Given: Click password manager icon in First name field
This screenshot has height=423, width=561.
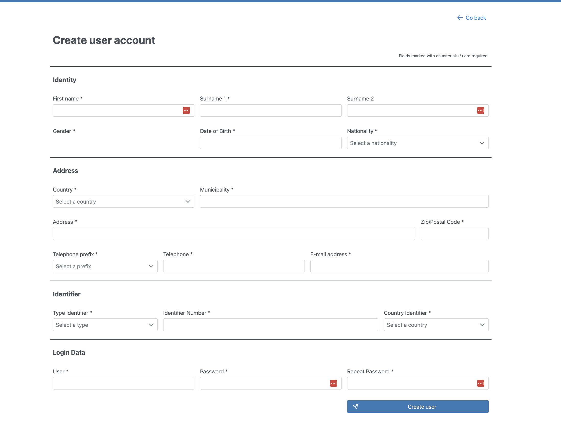Looking at the screenshot, I should (186, 110).
